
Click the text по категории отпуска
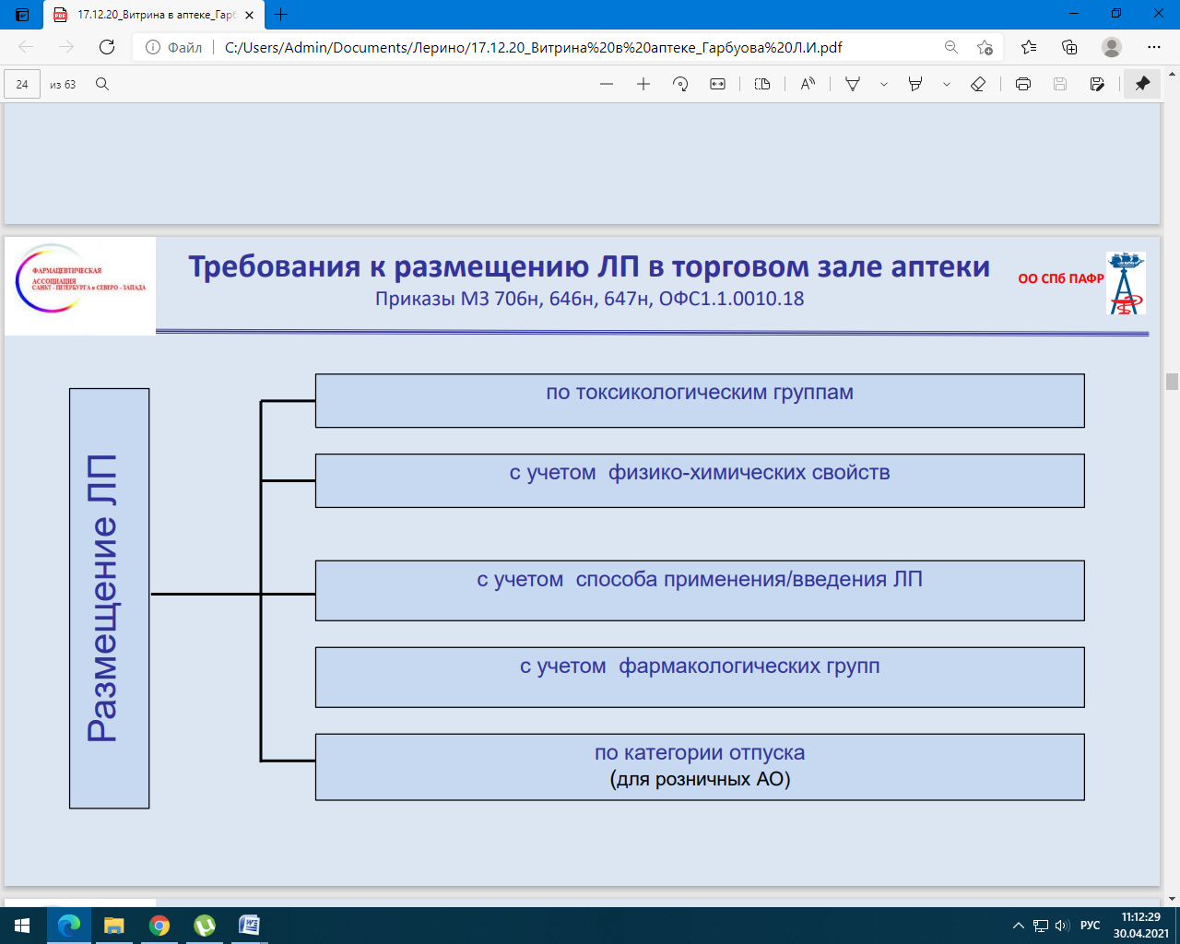tap(700, 752)
